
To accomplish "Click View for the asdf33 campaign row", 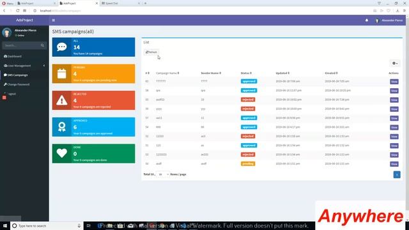I will click(x=394, y=100).
